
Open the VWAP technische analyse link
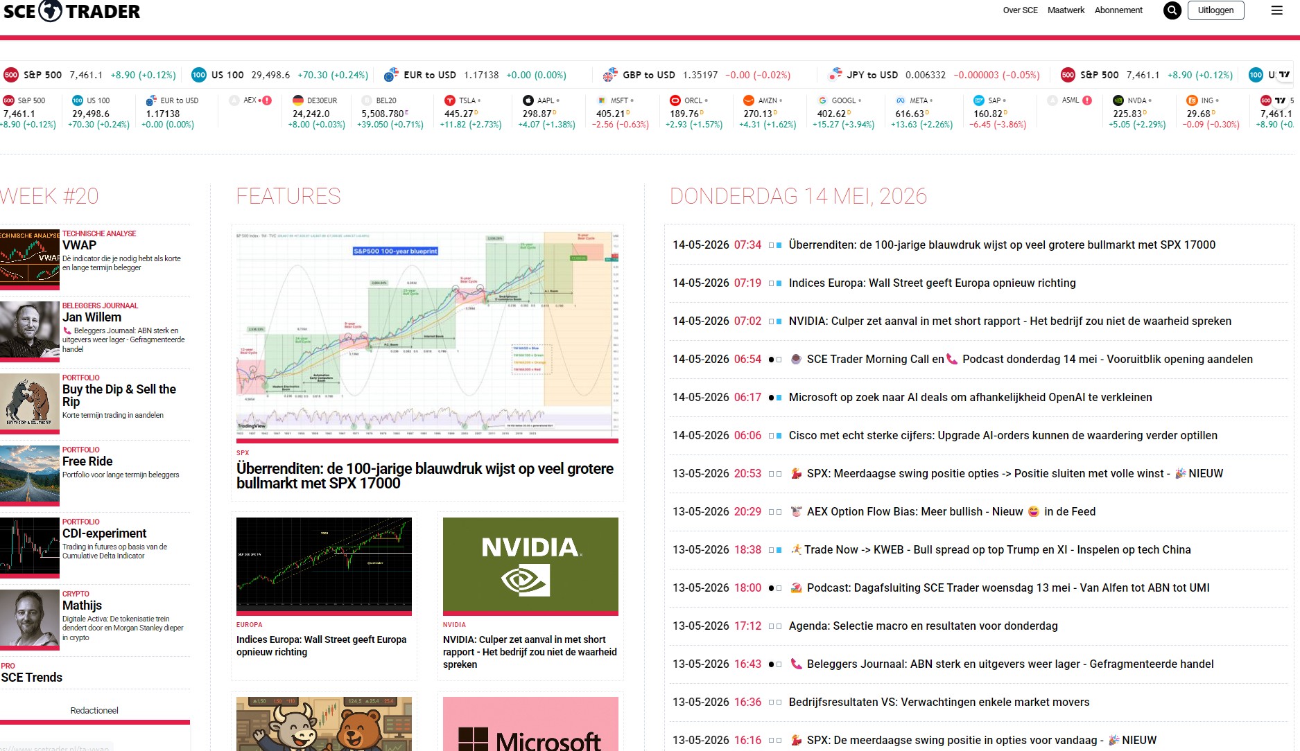(79, 245)
